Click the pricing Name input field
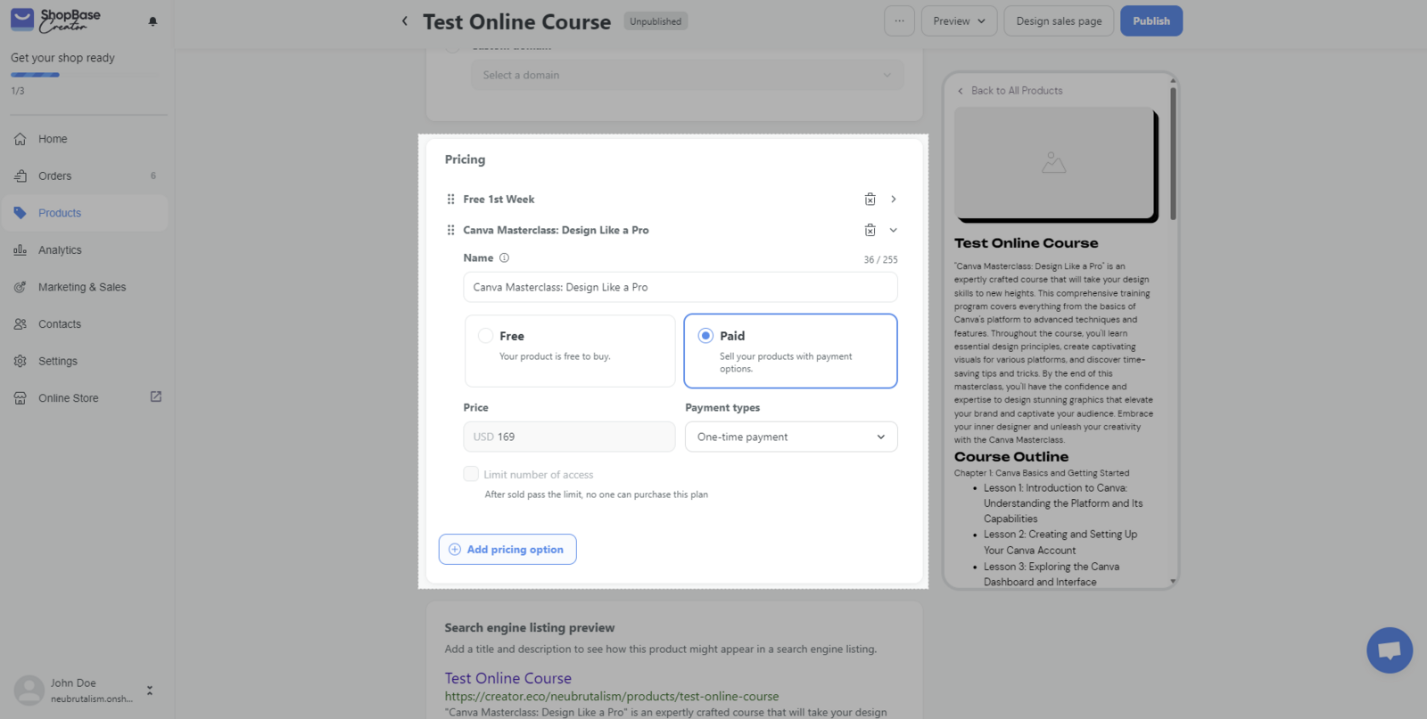Image resolution: width=1427 pixels, height=719 pixels. pos(681,287)
